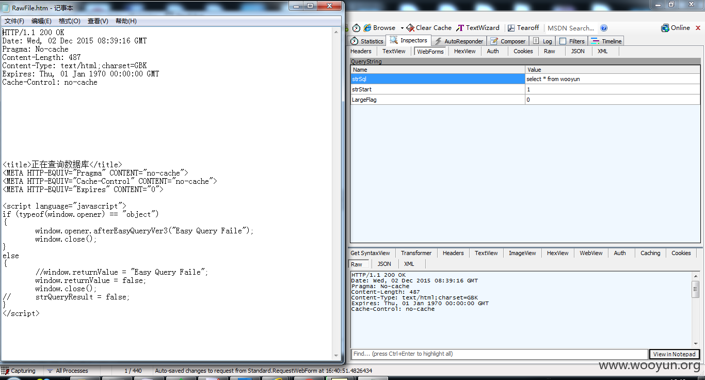Viewport: 705px width, 380px height.
Task: Switch to the Composer tab
Action: point(508,41)
